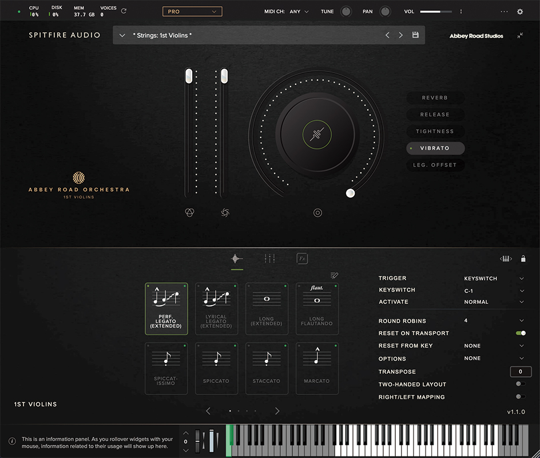Screen dimensions: 540x458
Task: Toggle load dot on Marcato tile
Action: coord(335,345)
